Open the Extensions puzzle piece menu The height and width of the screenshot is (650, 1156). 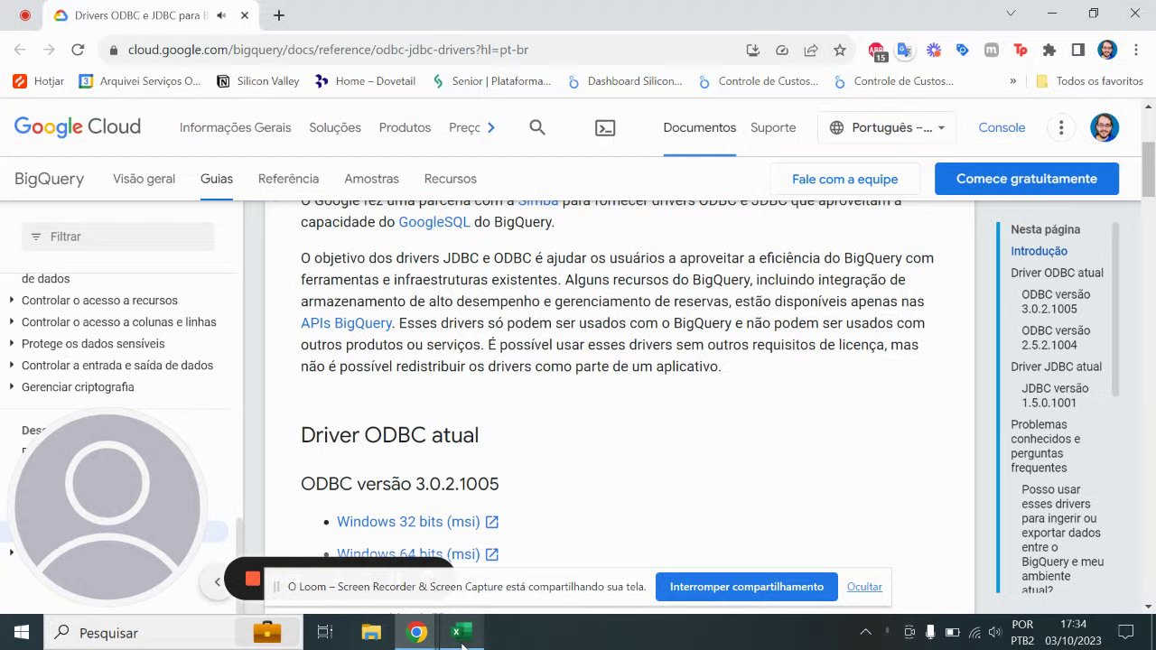coord(1049,51)
